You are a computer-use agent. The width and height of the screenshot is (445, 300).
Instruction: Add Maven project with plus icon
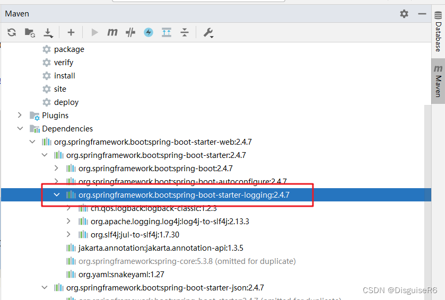pyautogui.click(x=71, y=32)
